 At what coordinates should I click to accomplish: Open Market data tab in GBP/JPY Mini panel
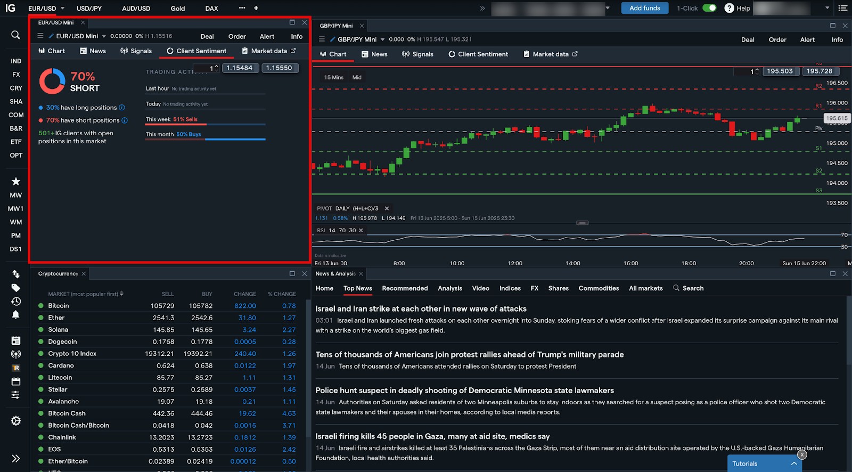[551, 54]
